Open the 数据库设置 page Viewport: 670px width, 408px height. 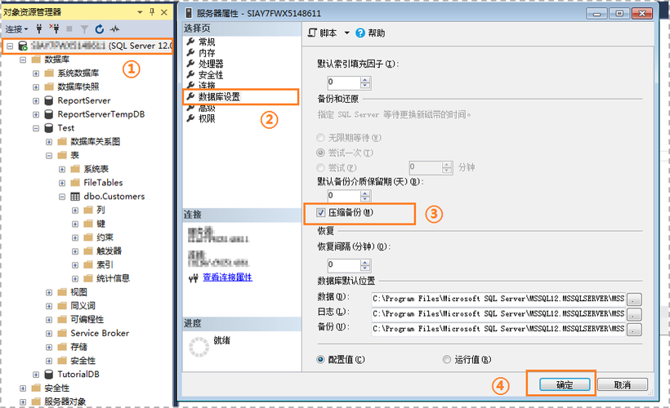click(x=219, y=97)
